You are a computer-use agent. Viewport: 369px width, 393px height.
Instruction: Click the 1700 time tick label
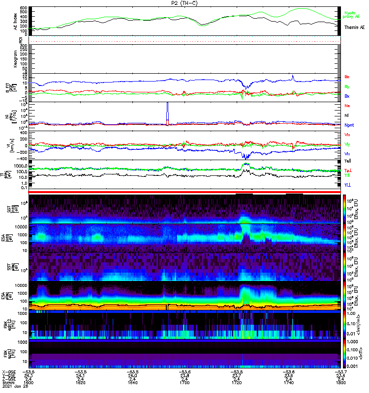click(x=184, y=383)
